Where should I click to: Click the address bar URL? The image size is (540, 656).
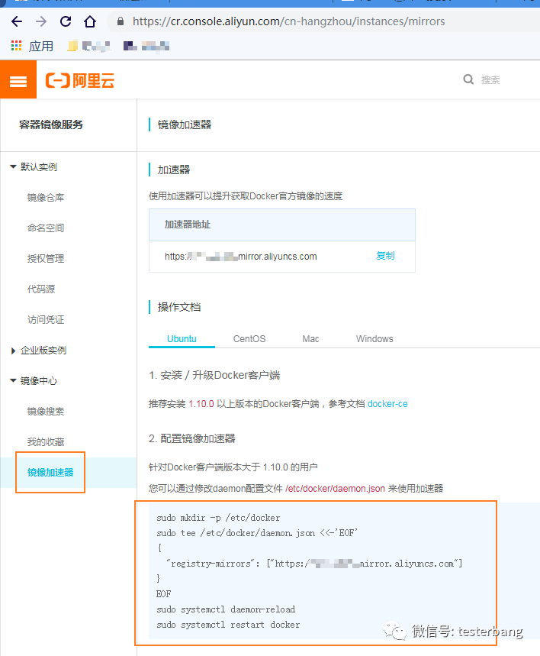point(288,21)
